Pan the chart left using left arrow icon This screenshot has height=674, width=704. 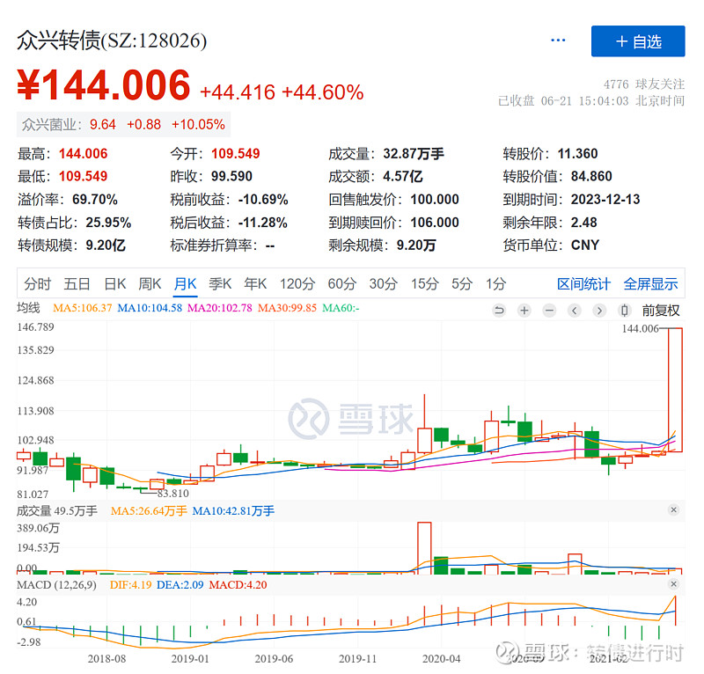[575, 311]
